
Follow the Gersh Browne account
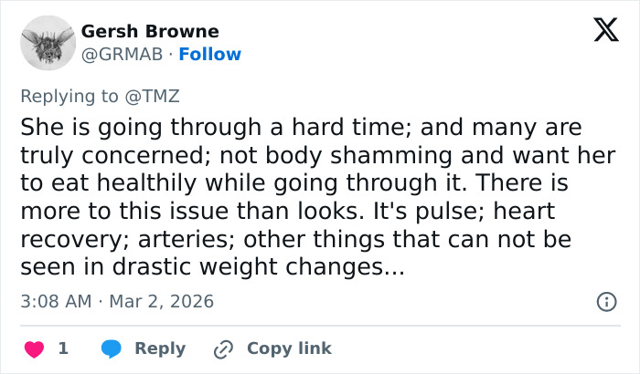coord(210,54)
